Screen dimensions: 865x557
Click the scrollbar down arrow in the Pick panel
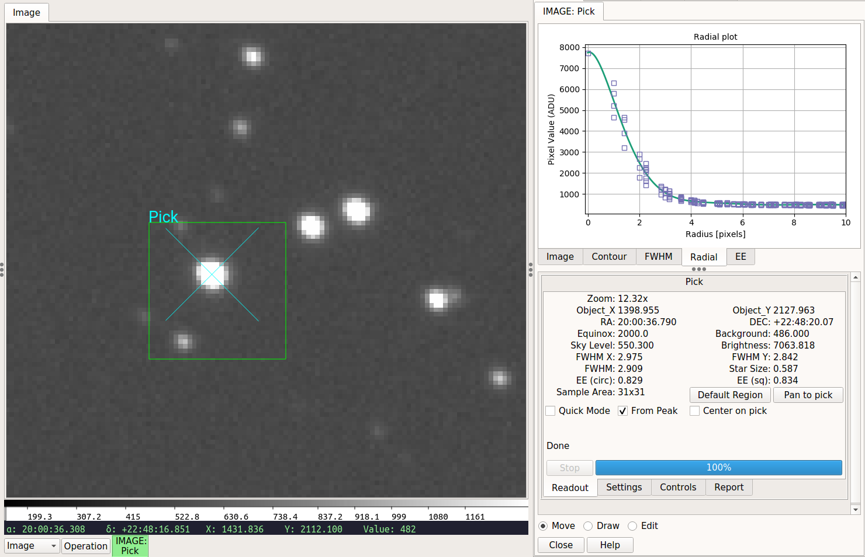(856, 510)
